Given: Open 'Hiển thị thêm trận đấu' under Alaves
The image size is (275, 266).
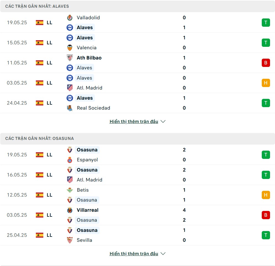Looking at the screenshot, I should coord(134,121).
